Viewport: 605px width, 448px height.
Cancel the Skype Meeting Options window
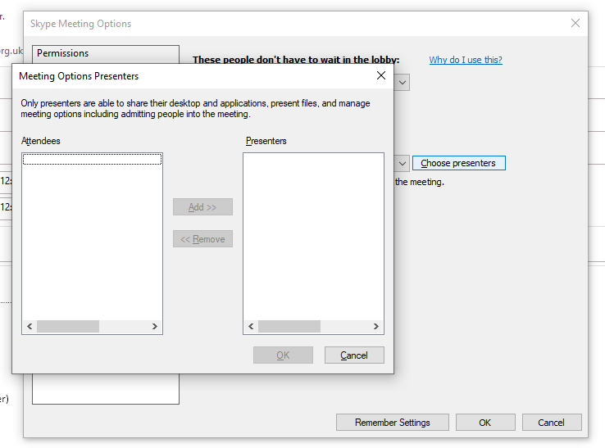coord(552,423)
